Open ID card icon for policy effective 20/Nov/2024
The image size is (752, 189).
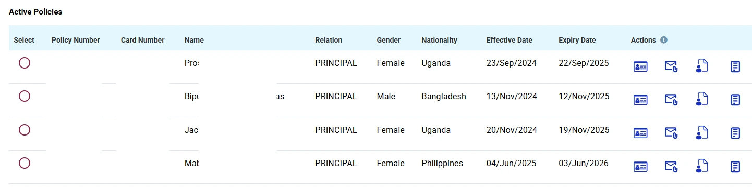640,133
